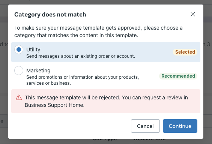Image resolution: width=212 pixels, height=144 pixels.
Task: Click the Cancel button
Action: pyautogui.click(x=145, y=126)
